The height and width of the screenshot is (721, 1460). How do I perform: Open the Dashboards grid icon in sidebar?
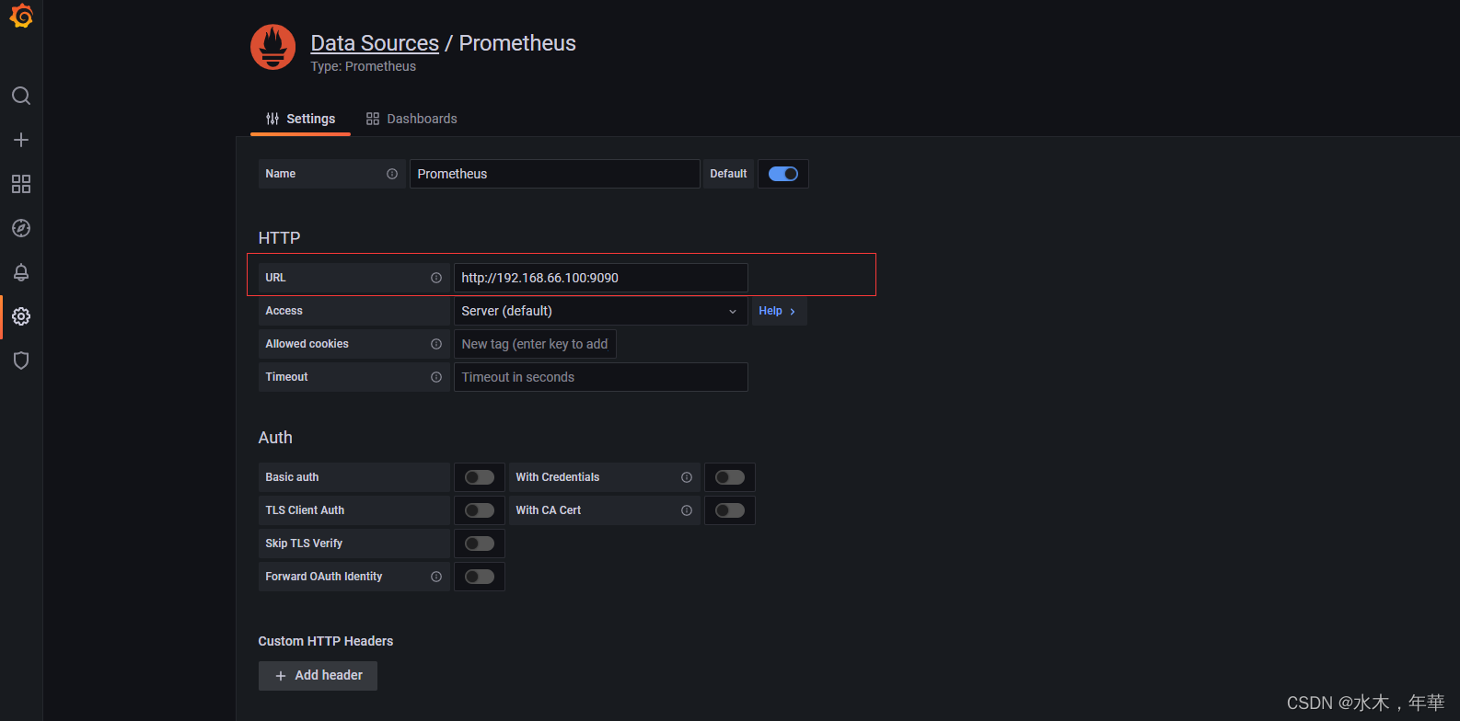pyautogui.click(x=21, y=184)
